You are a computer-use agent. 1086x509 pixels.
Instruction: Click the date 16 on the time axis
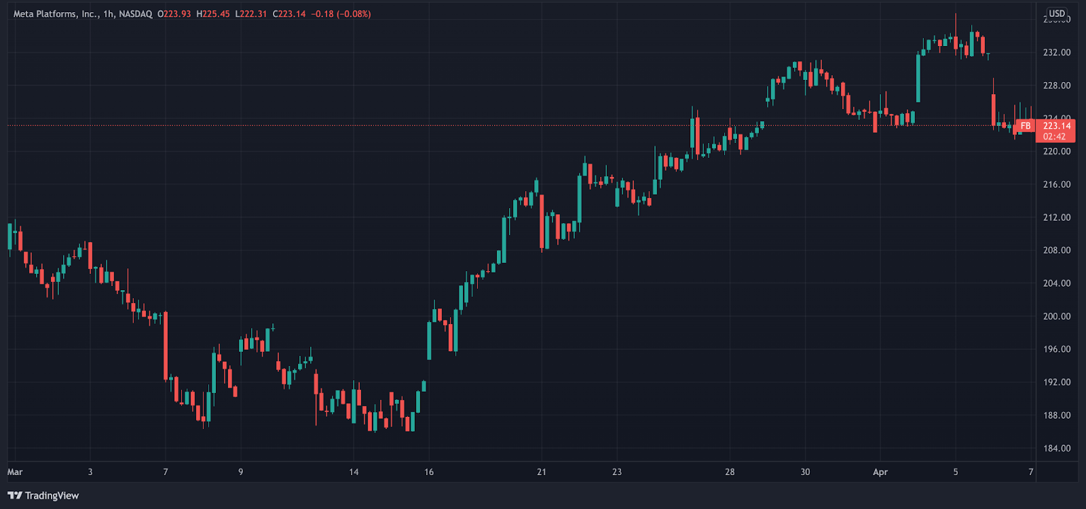pos(429,472)
